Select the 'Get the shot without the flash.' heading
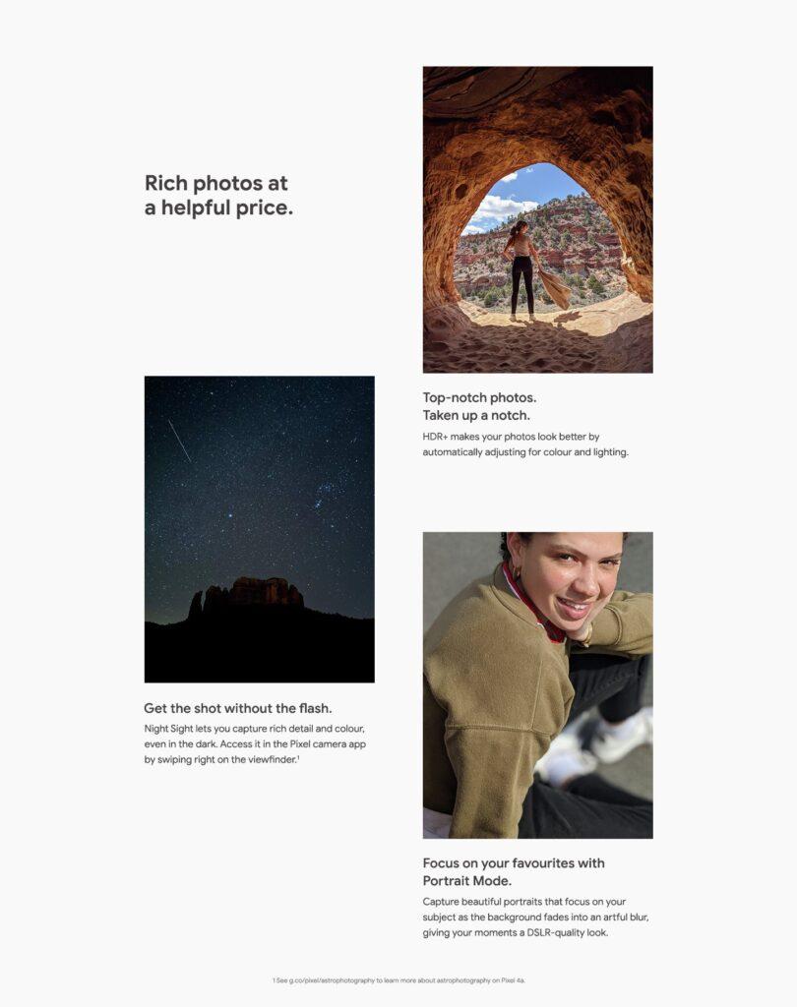Viewport: 797px width, 1007px height. tap(238, 708)
